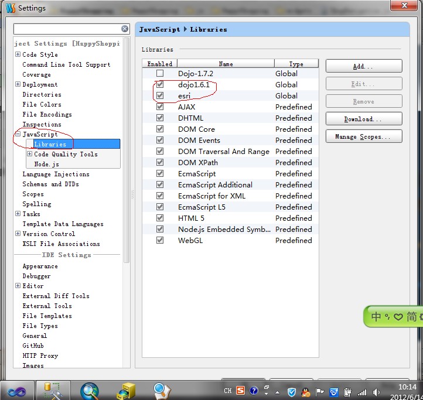The image size is (423, 400).
Task: Open the Action Center flag icon
Action: tap(320, 392)
